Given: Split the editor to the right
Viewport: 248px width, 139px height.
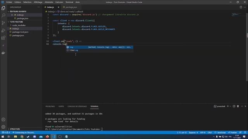Looking at the screenshot, I should 241,7.
